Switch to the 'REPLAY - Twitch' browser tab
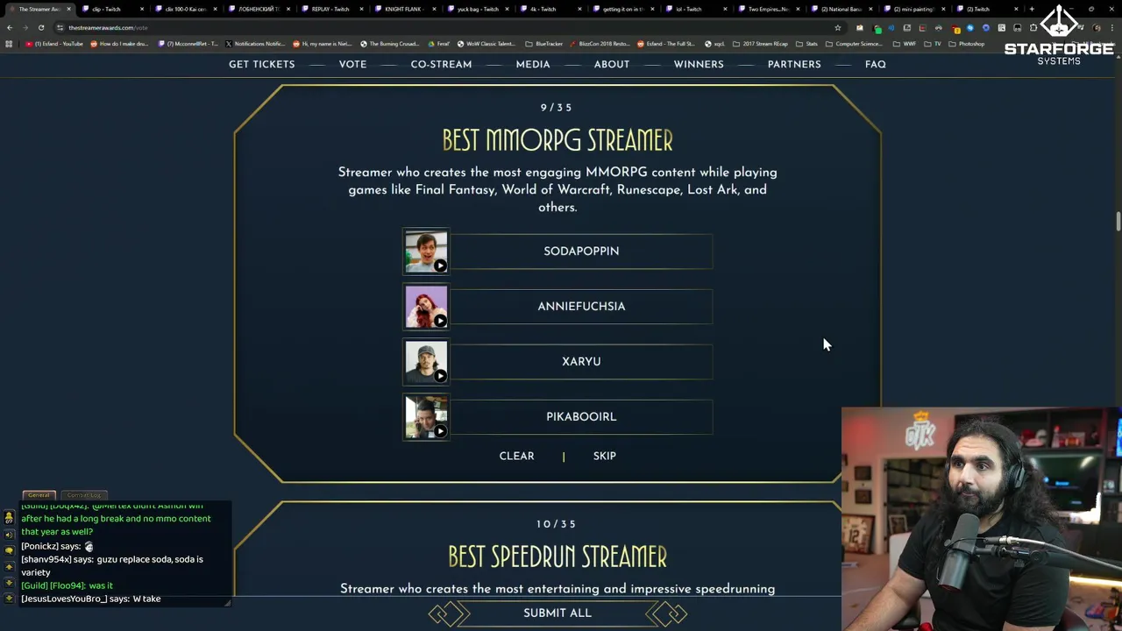Viewport: 1122px width, 631px height. (x=330, y=9)
